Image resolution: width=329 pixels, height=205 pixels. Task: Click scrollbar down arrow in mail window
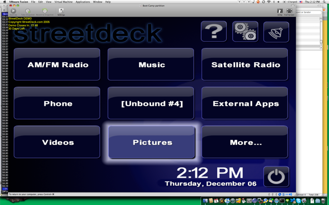pyautogui.click(x=321, y=48)
